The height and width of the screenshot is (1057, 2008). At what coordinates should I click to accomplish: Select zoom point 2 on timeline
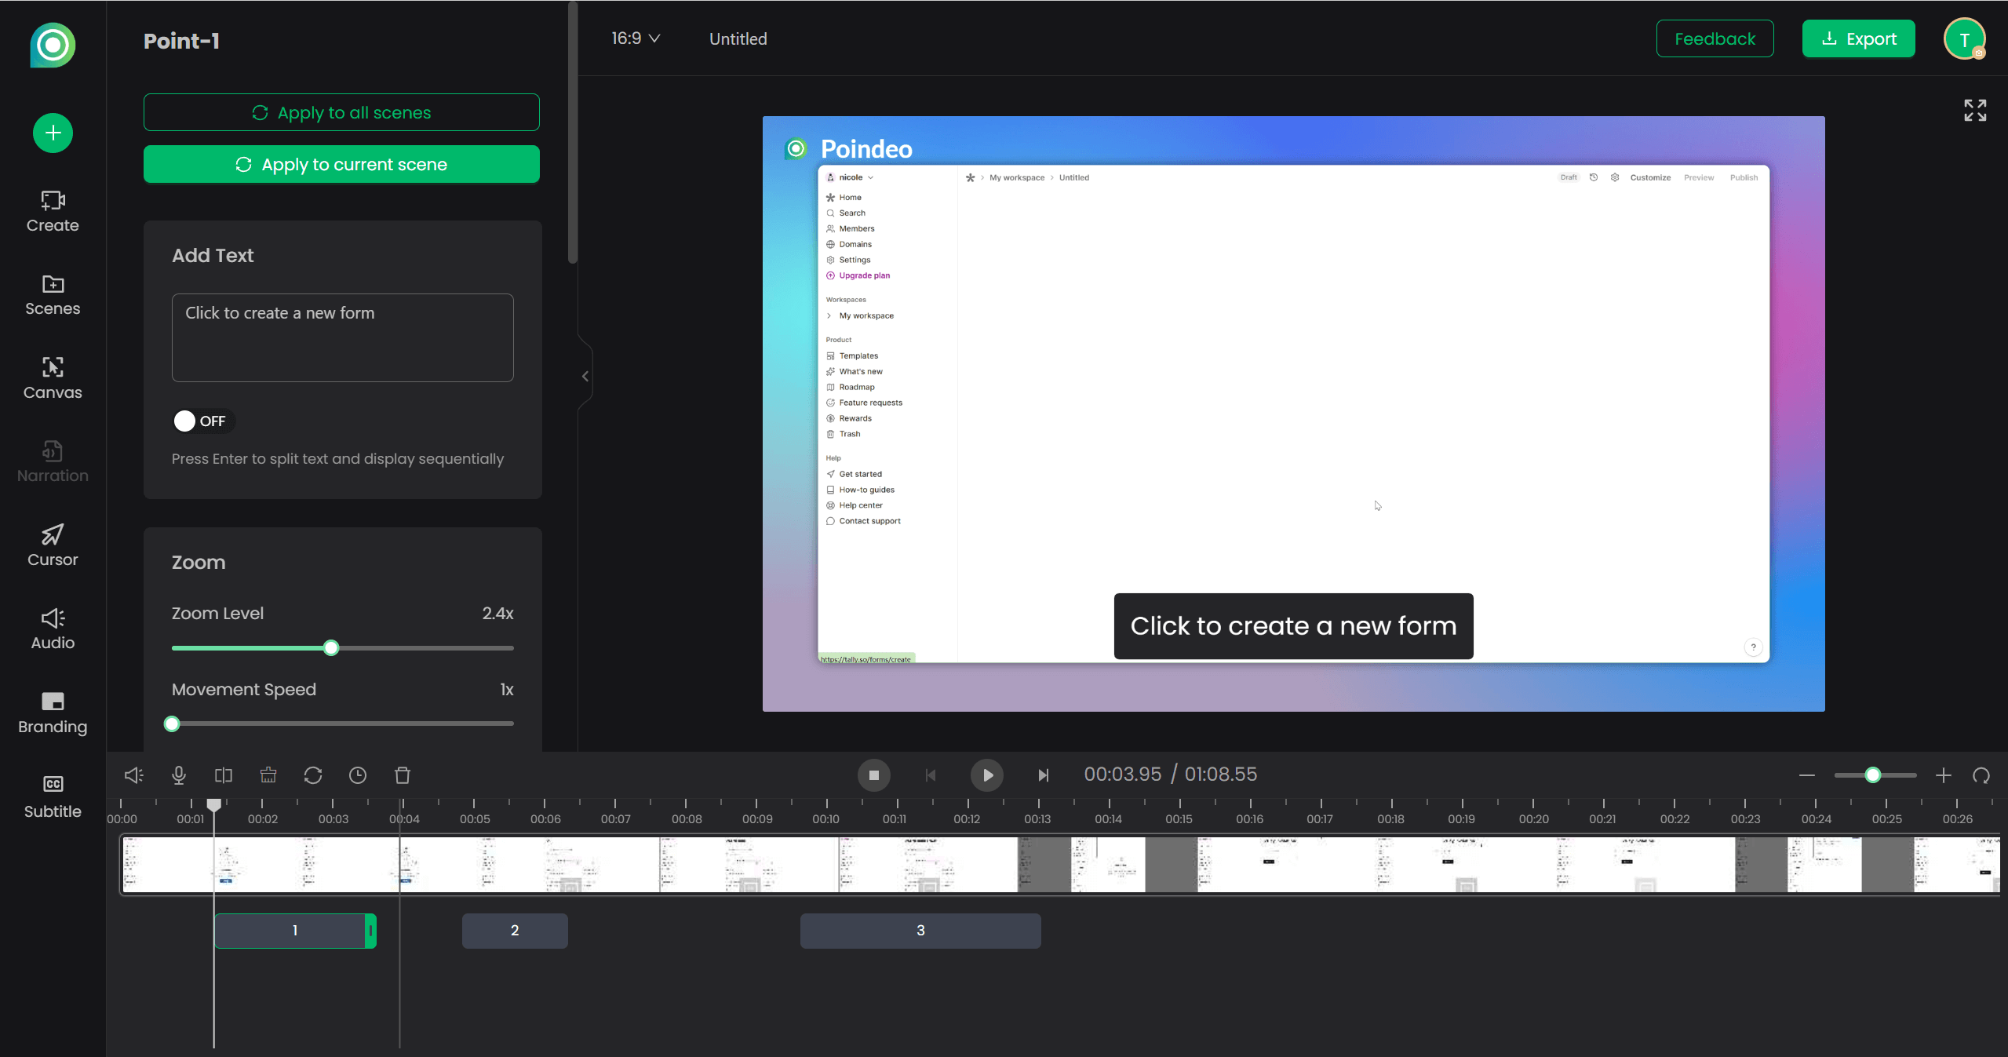click(x=515, y=931)
